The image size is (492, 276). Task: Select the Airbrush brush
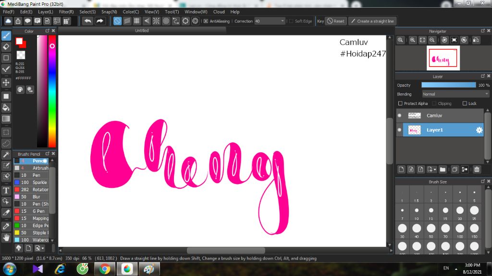coord(31,168)
